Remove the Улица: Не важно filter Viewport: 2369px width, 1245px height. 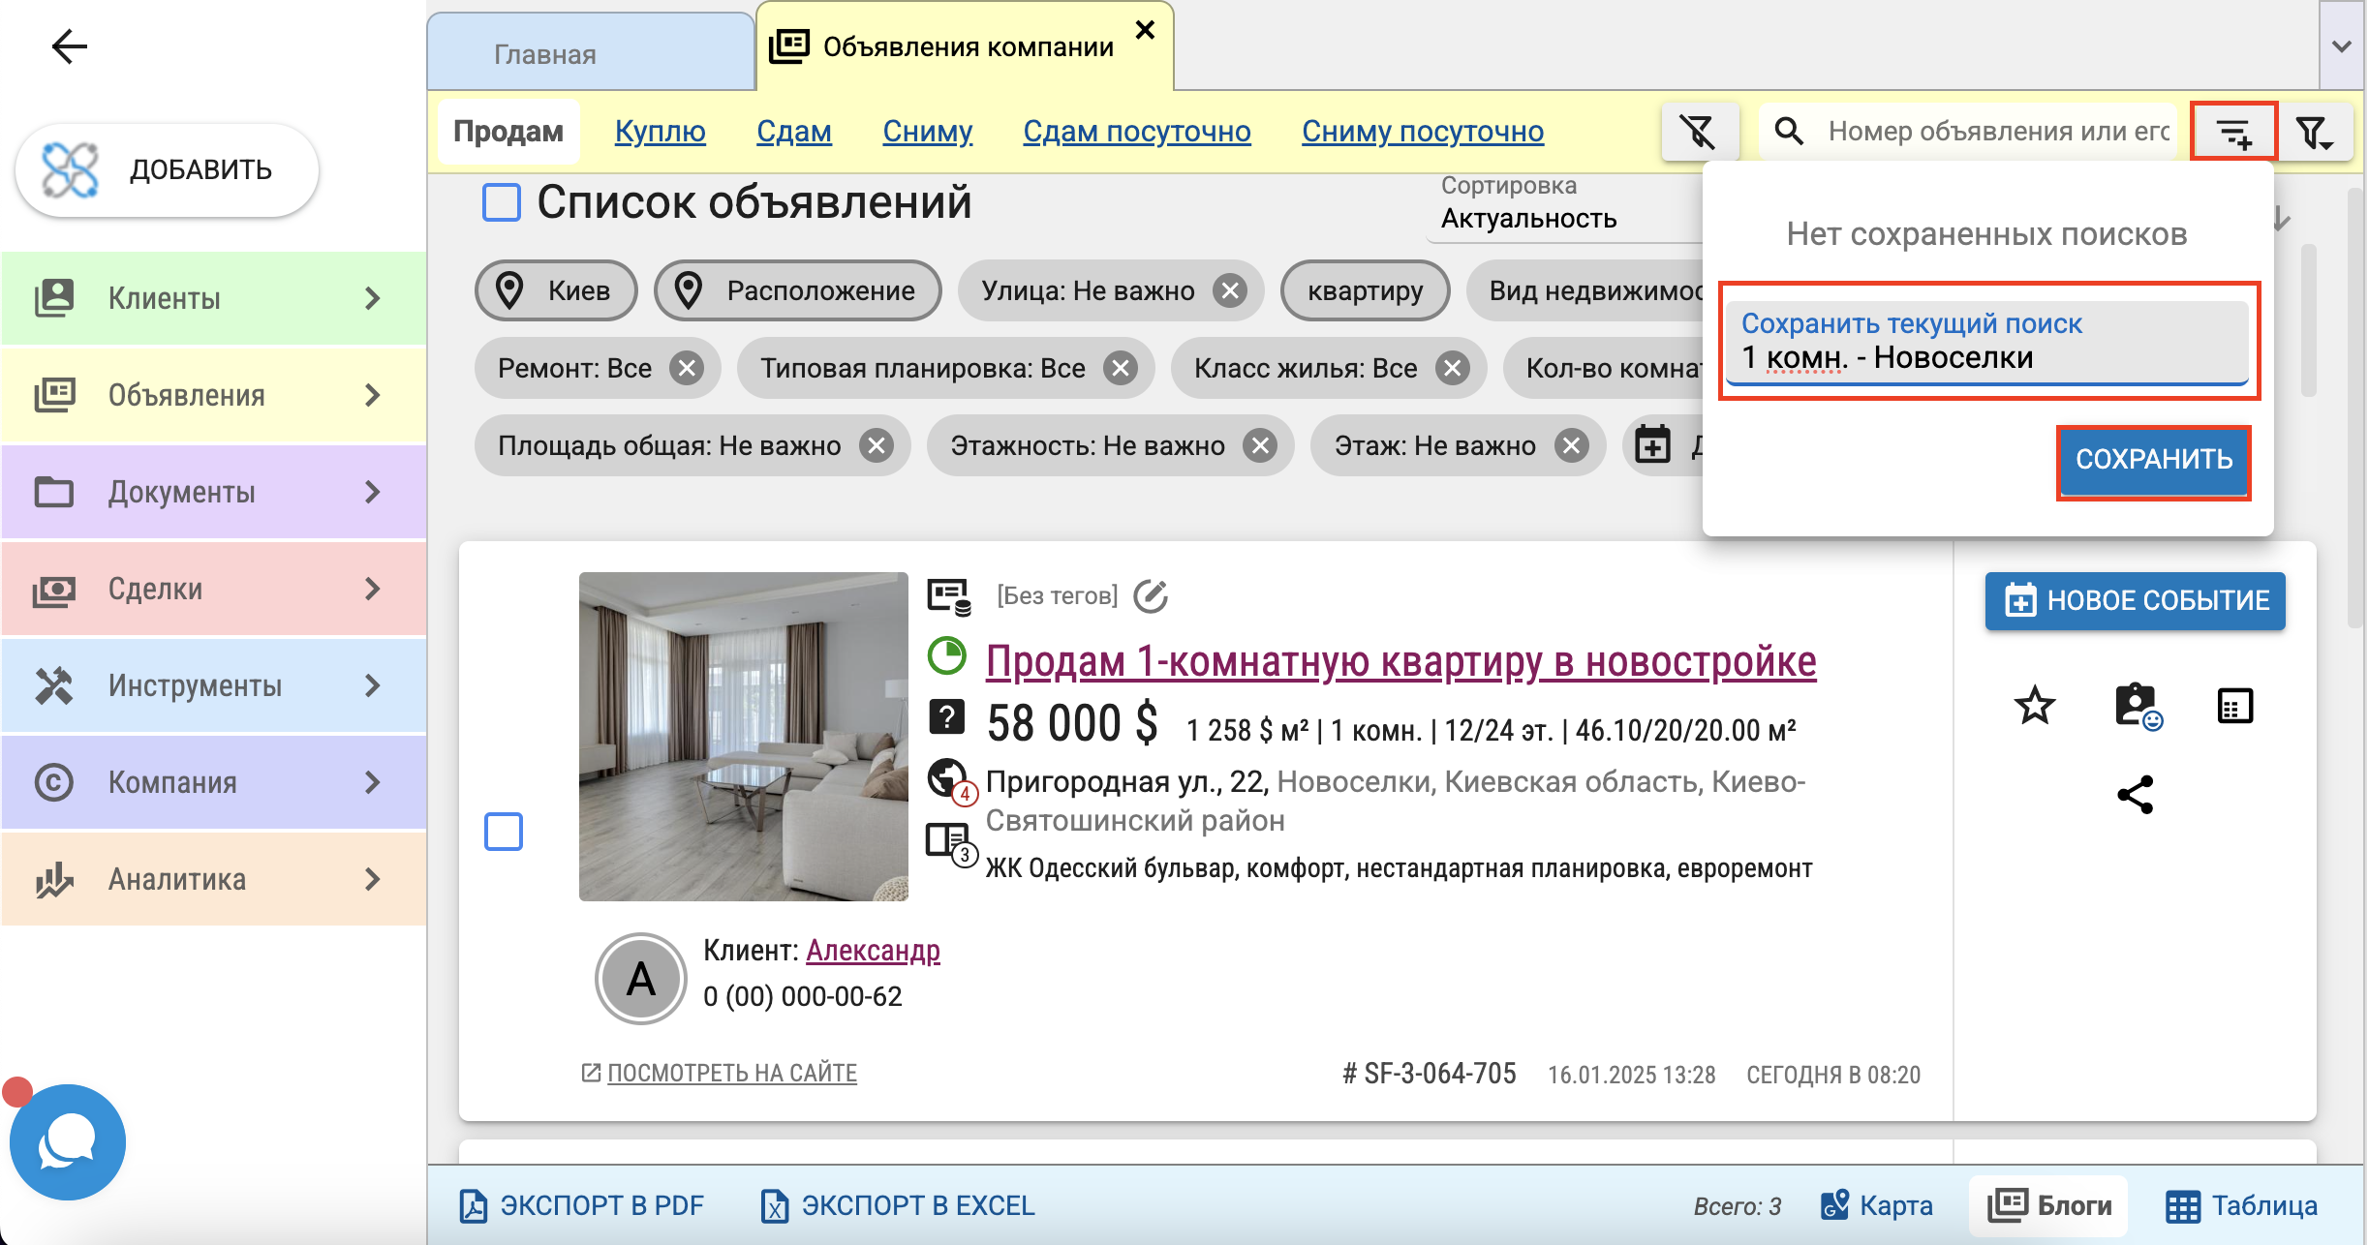[x=1229, y=290]
